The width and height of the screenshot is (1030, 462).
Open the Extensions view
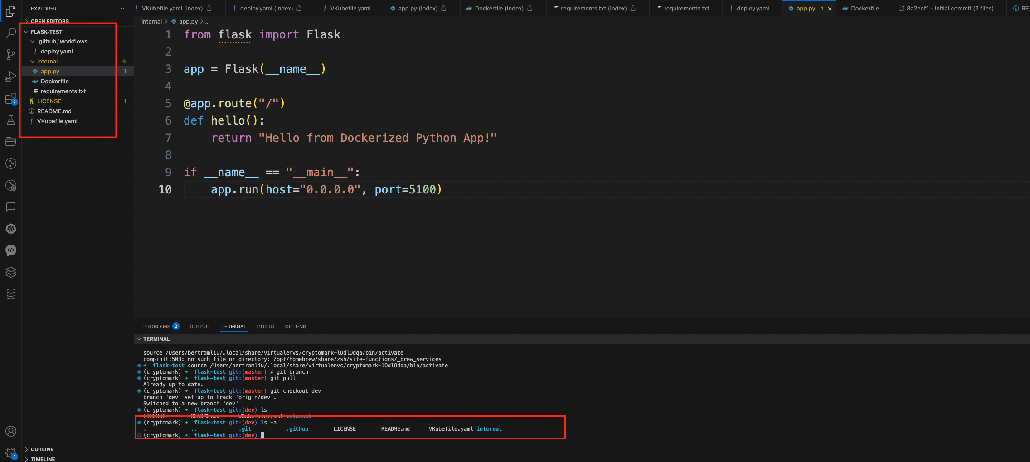11,98
